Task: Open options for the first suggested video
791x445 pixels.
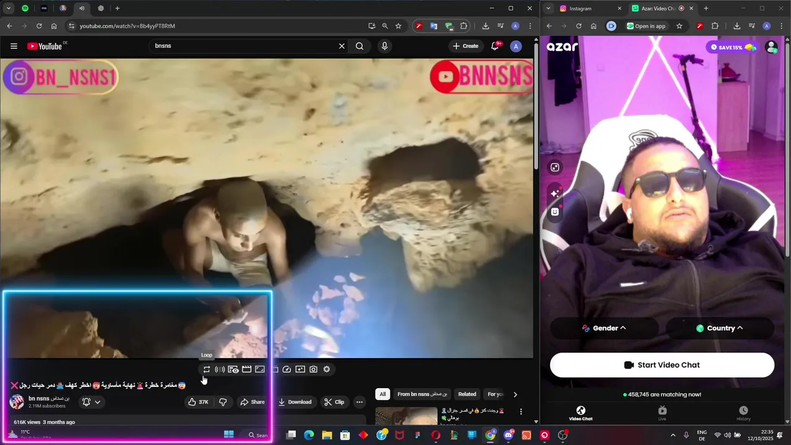Action: pos(521,412)
